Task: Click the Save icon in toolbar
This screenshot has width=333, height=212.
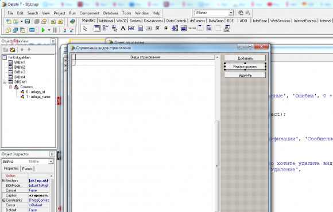Action: point(27,21)
